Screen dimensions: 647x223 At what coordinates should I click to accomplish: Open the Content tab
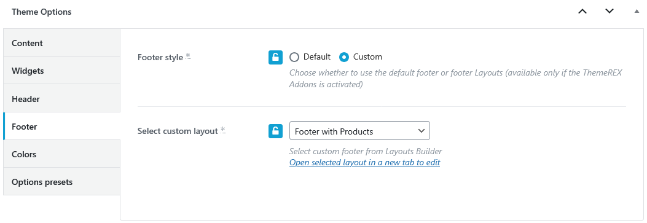(62, 43)
